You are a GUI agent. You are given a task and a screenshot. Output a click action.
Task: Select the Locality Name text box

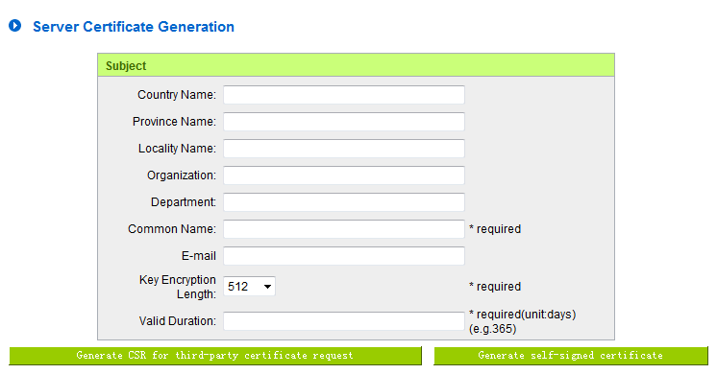click(344, 149)
